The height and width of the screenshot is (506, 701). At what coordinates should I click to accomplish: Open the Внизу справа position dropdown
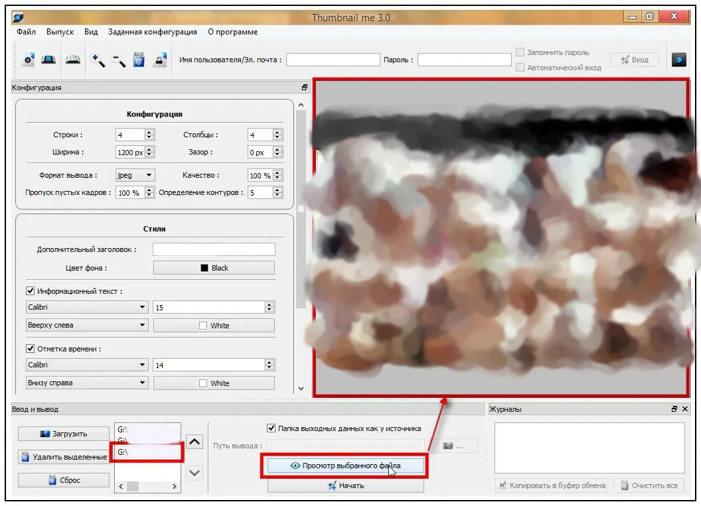(x=87, y=383)
